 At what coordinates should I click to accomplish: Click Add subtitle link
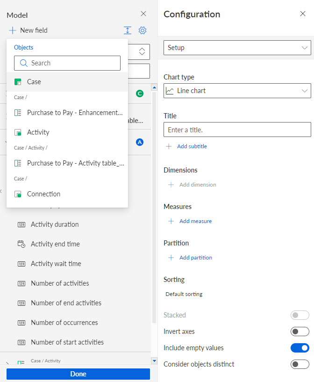[192, 146]
